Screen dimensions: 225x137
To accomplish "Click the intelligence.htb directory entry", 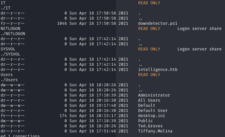I will point(158,70).
